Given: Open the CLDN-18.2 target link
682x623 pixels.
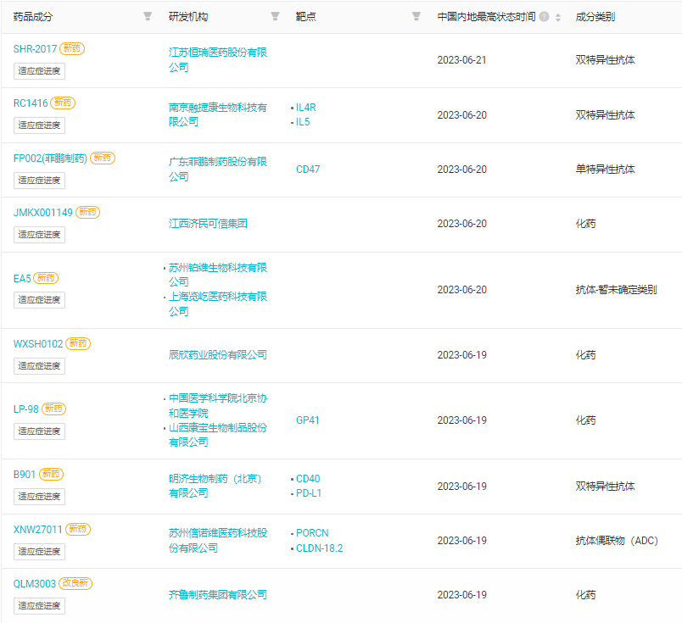Looking at the screenshot, I should coord(319,548).
